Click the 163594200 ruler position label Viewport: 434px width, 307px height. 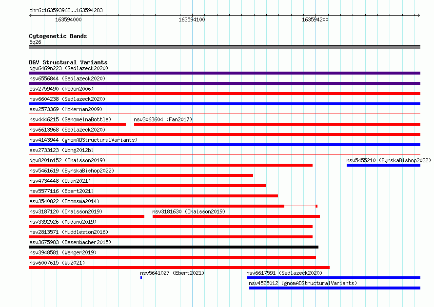[x=315, y=19]
